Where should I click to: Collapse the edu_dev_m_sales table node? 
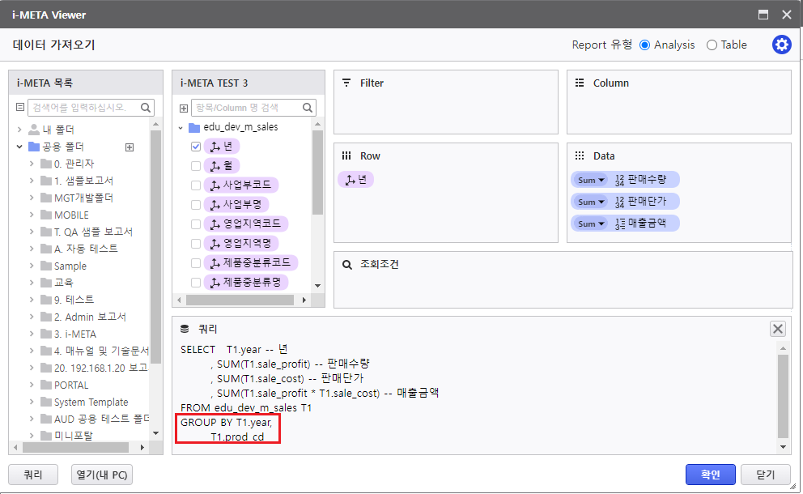click(181, 127)
